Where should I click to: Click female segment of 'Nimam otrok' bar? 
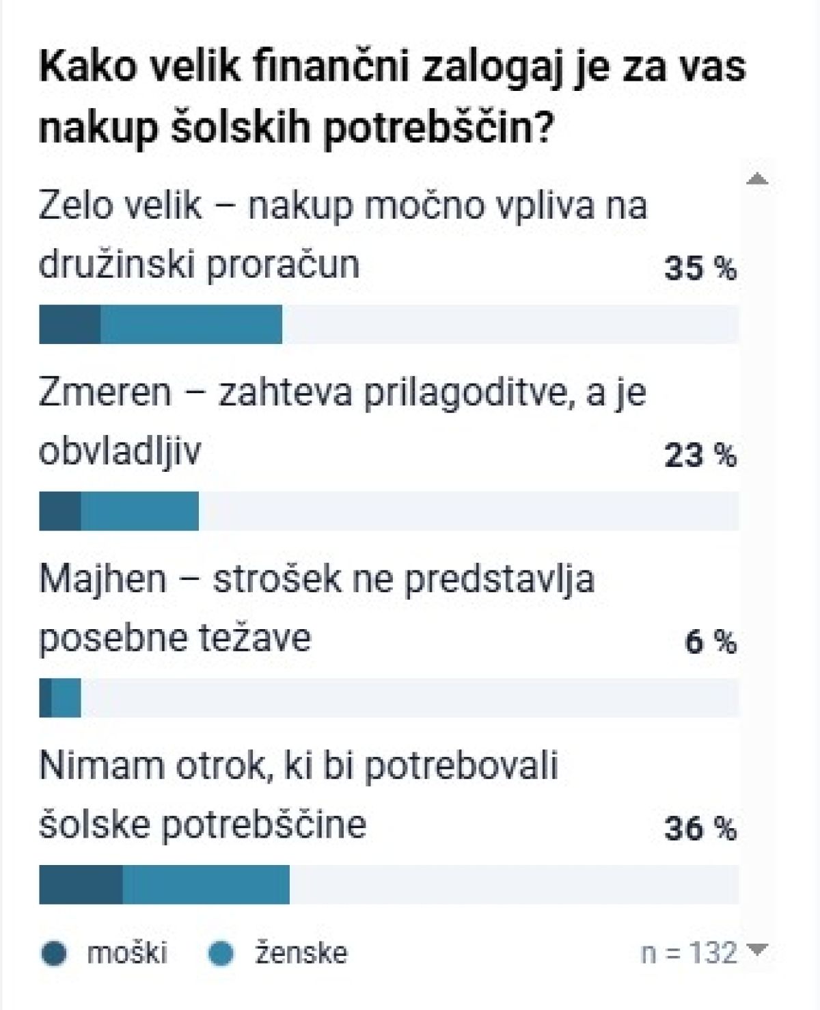pyautogui.click(x=206, y=884)
